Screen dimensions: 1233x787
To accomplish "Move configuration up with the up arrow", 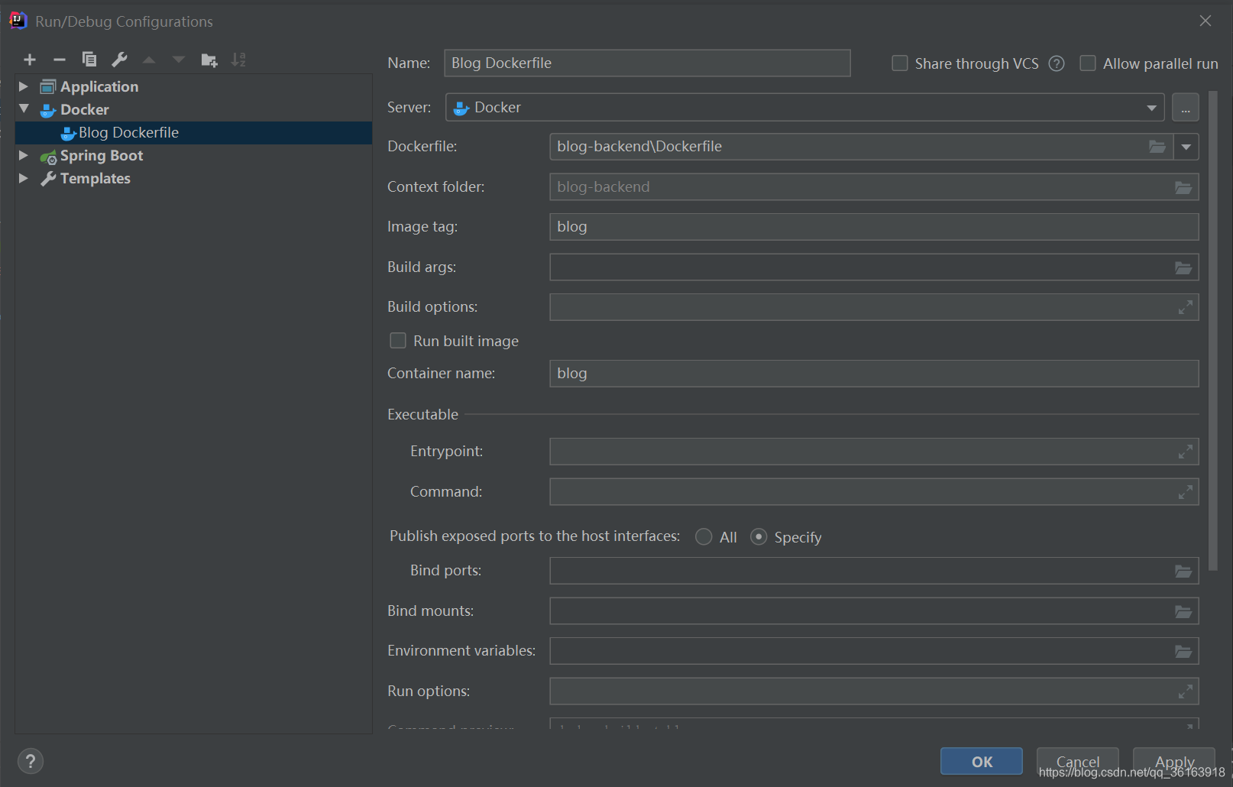I will click(149, 60).
